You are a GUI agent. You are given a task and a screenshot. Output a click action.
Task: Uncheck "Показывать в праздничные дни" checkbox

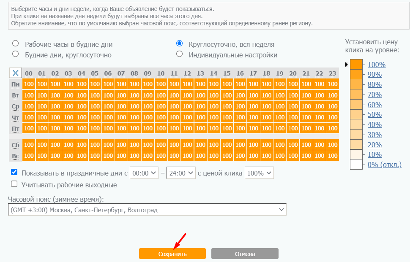[x=14, y=172]
